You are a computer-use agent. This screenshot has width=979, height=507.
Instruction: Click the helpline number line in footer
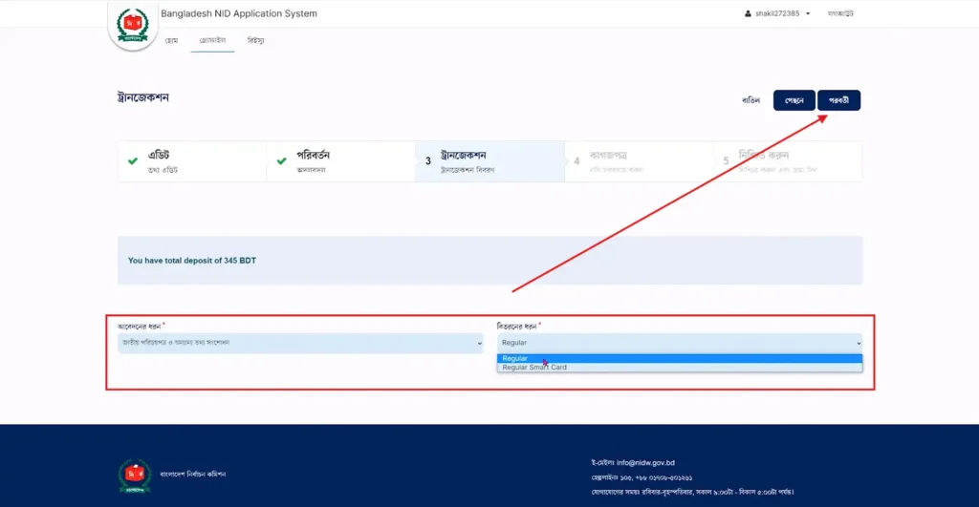(x=642, y=477)
